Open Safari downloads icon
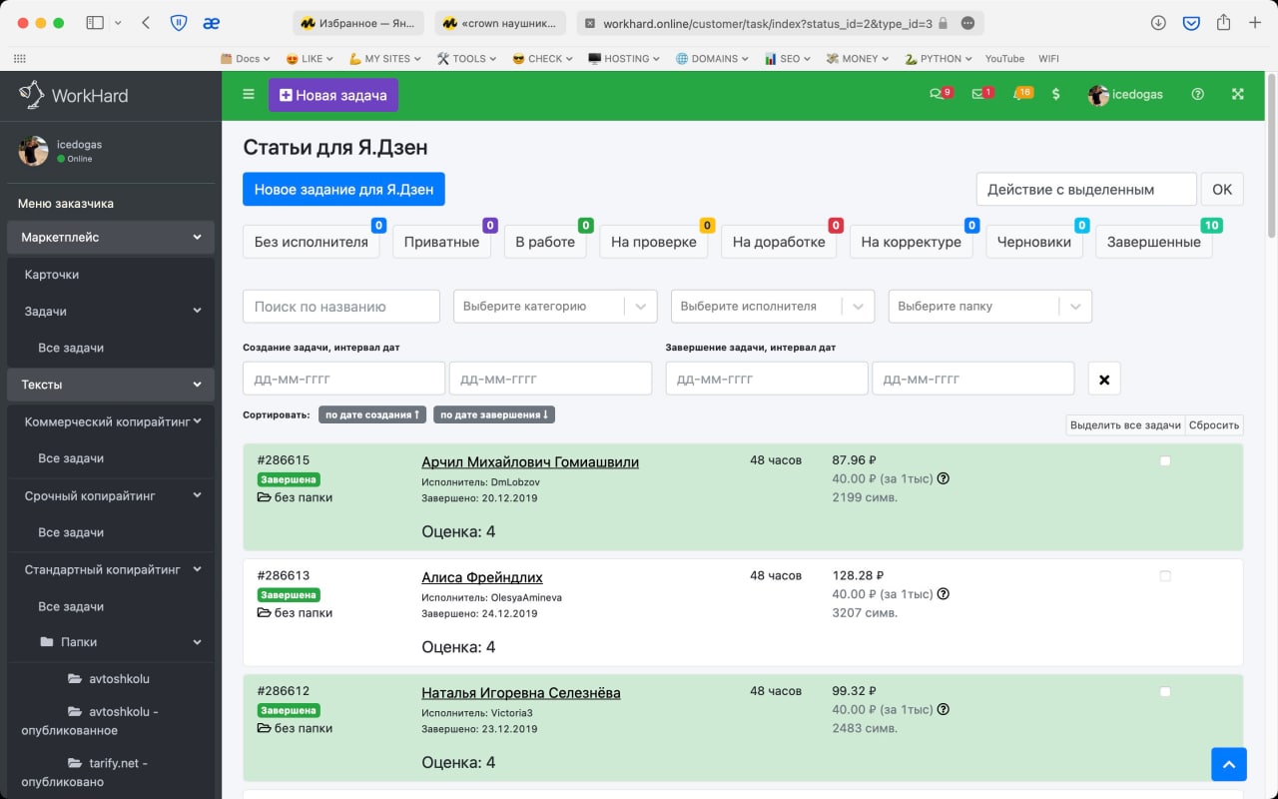This screenshot has width=1278, height=799. 1158,22
